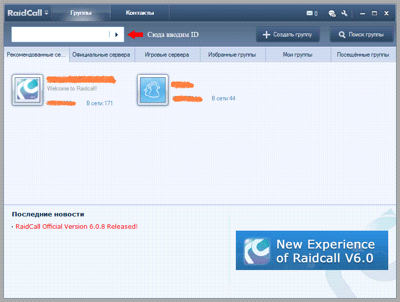Open the mail messages envelope icon
Image resolution: width=400 pixels, height=302 pixels.
pos(310,13)
